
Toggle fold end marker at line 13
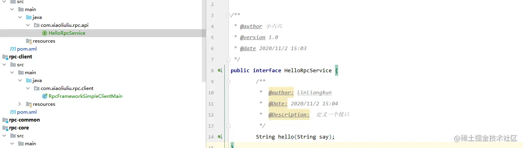click(x=228, y=126)
